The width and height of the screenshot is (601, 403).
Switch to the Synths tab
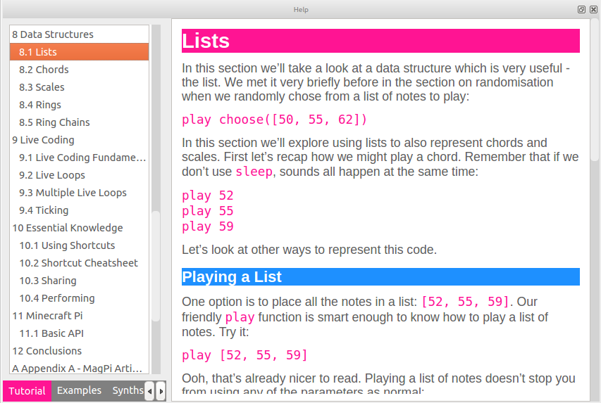[x=128, y=390]
